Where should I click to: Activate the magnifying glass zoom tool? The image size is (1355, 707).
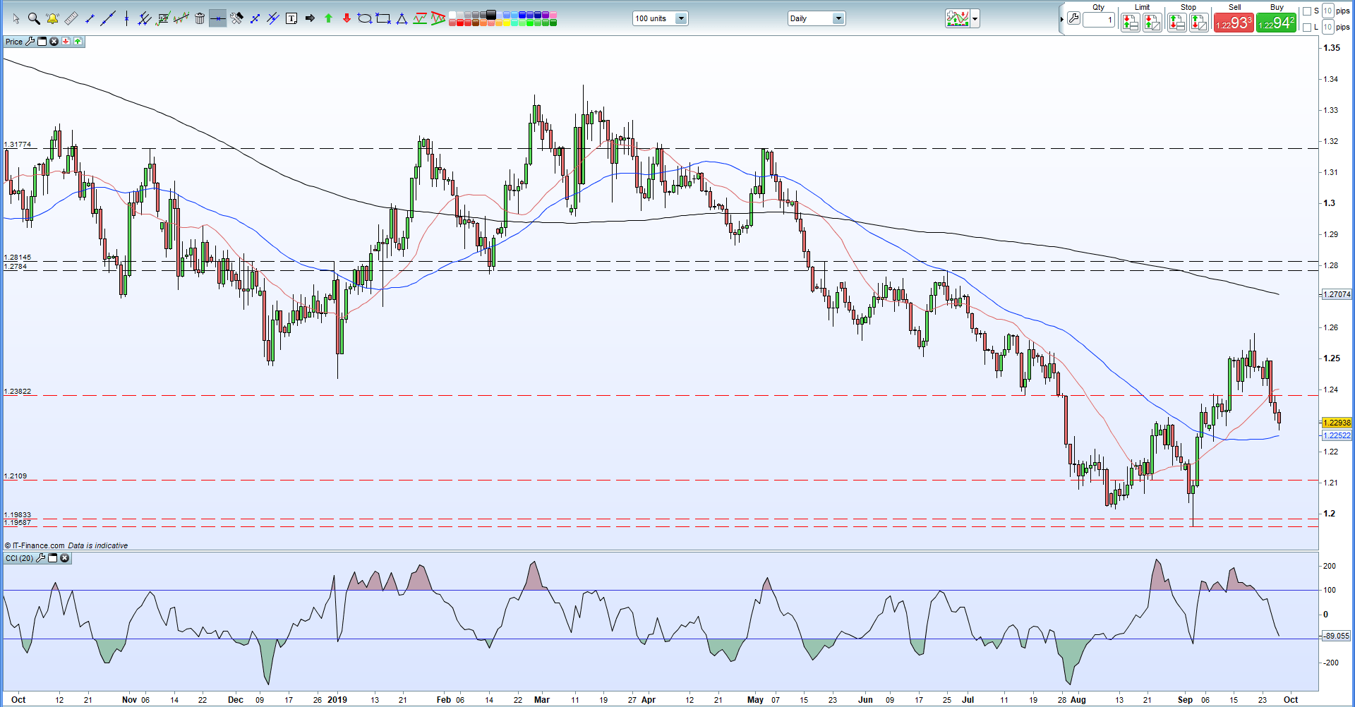[x=34, y=19]
